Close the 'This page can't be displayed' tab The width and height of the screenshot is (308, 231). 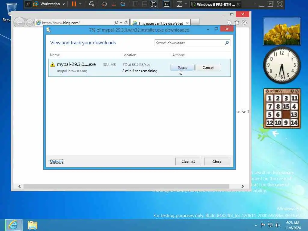(187, 23)
